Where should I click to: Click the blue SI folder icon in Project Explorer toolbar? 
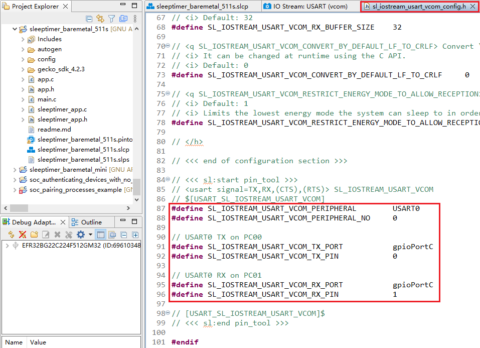(123, 19)
